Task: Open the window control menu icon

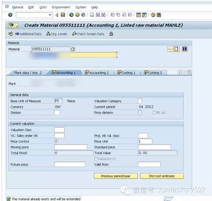Action: click(7, 7)
